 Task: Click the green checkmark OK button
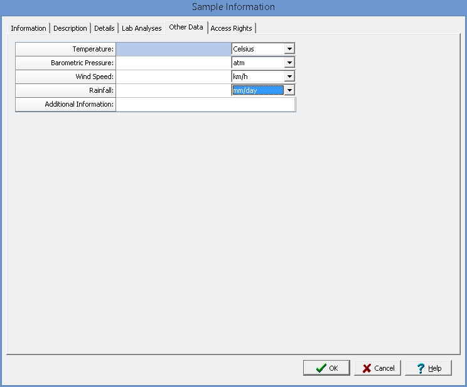326,368
